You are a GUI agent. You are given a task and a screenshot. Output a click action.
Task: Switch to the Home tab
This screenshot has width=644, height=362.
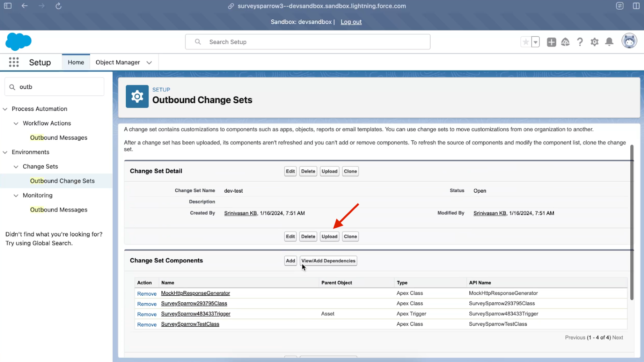[x=76, y=62]
